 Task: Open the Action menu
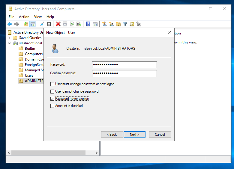[24, 17]
